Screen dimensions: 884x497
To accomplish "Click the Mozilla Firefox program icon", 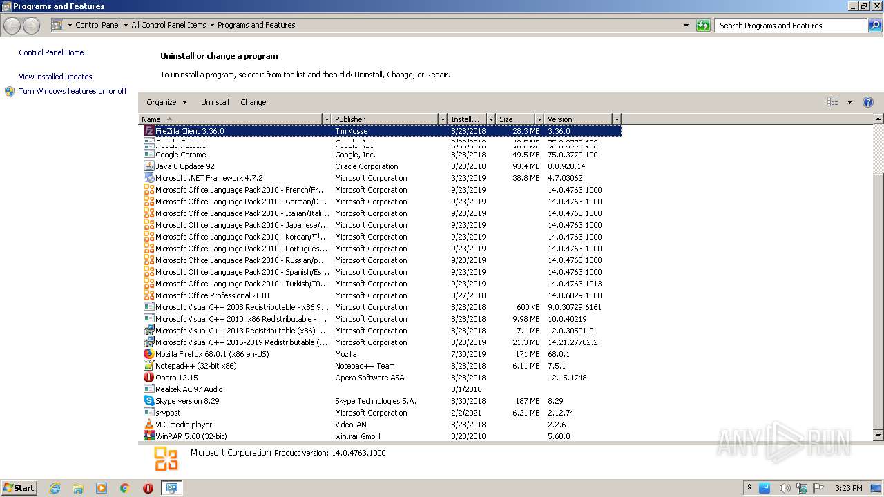I will [148, 354].
